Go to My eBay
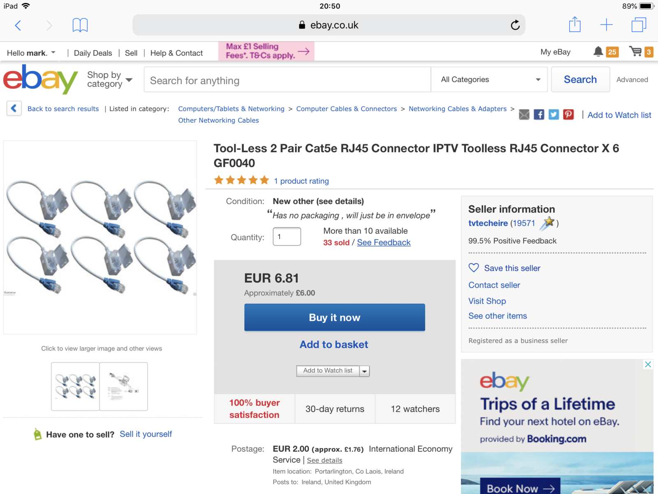 (555, 52)
